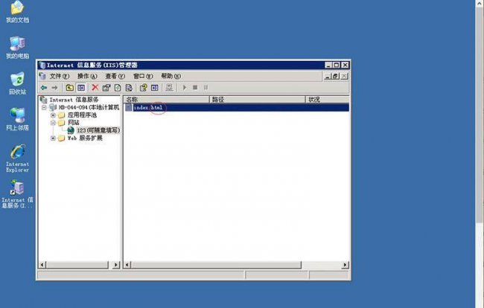
Task: Open Properties via toolbar icon
Action: [x=106, y=88]
